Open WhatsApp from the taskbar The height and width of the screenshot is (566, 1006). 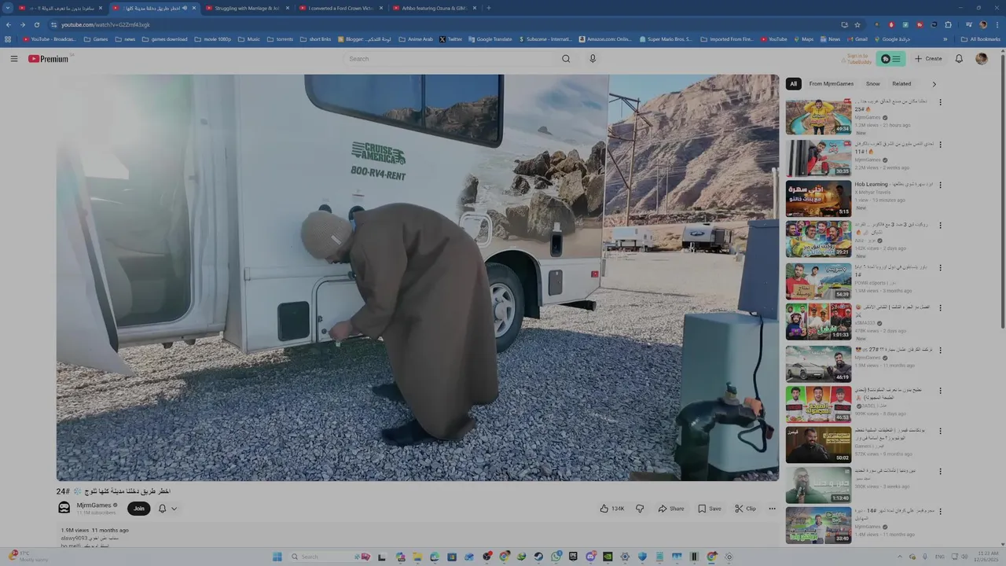(556, 557)
